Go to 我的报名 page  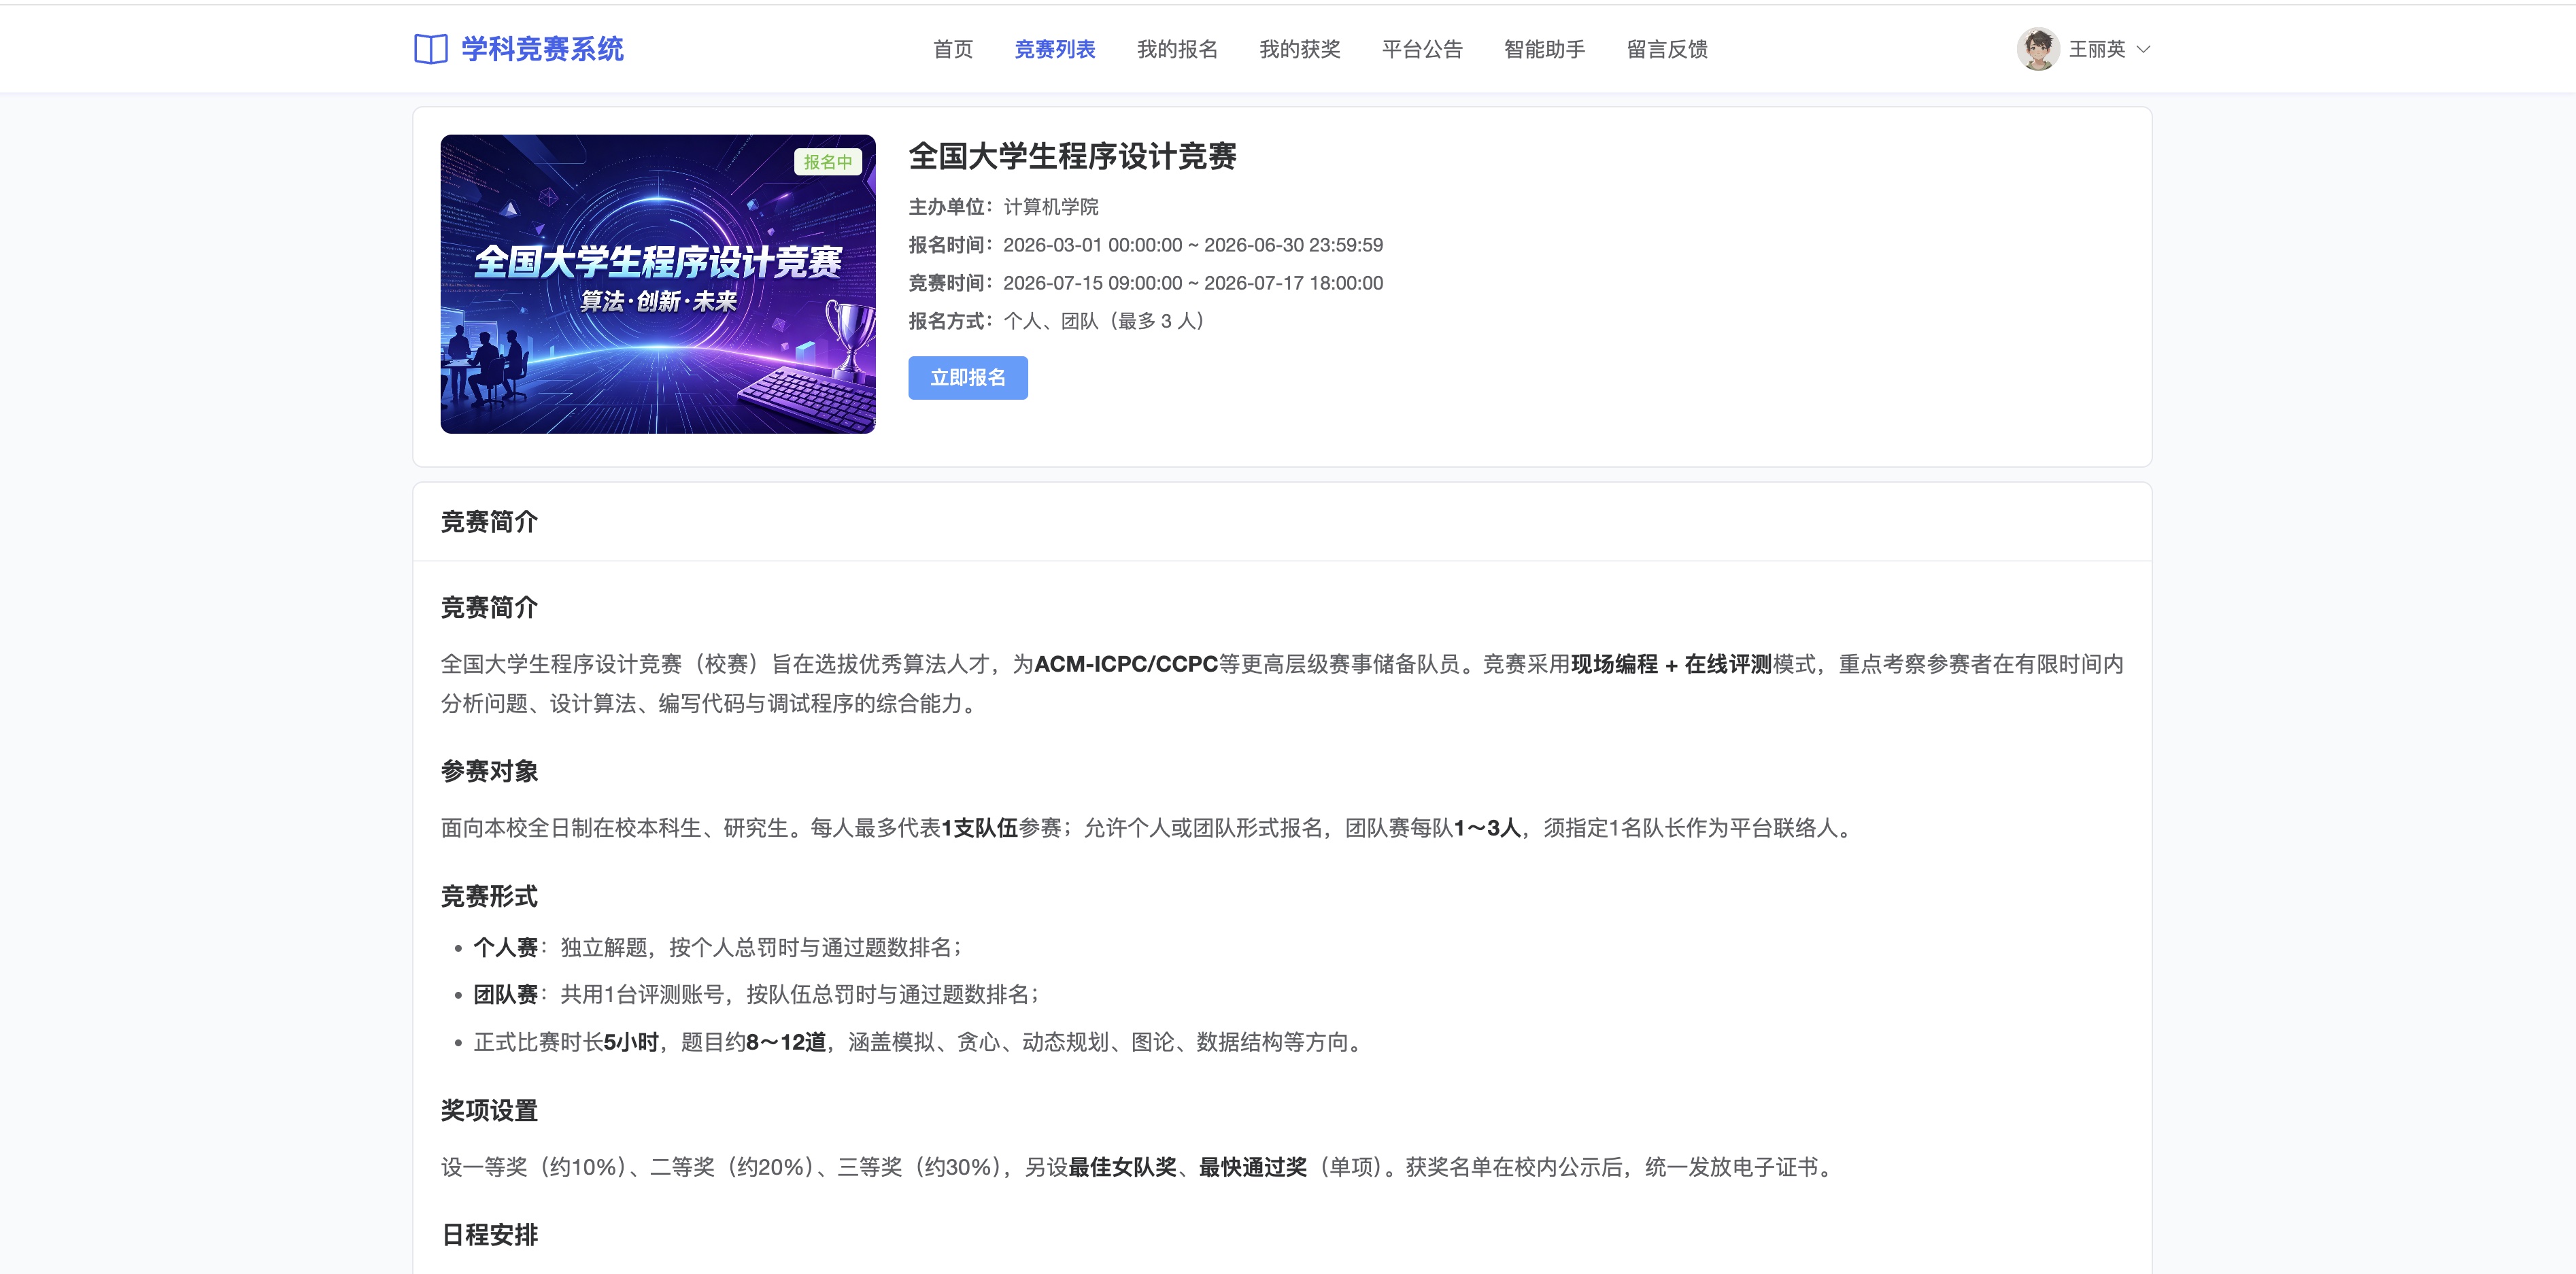click(1177, 49)
